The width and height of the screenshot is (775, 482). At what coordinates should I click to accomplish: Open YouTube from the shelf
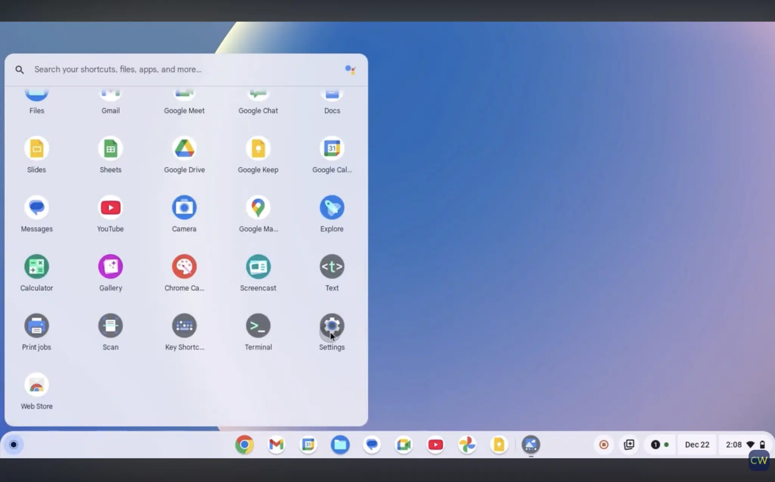[436, 445]
